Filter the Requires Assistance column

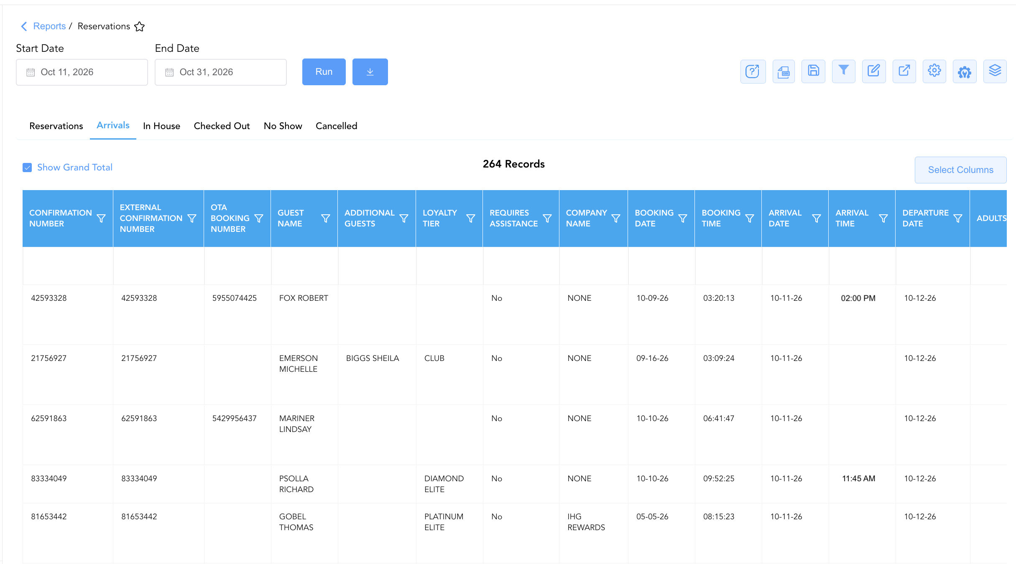pos(547,218)
